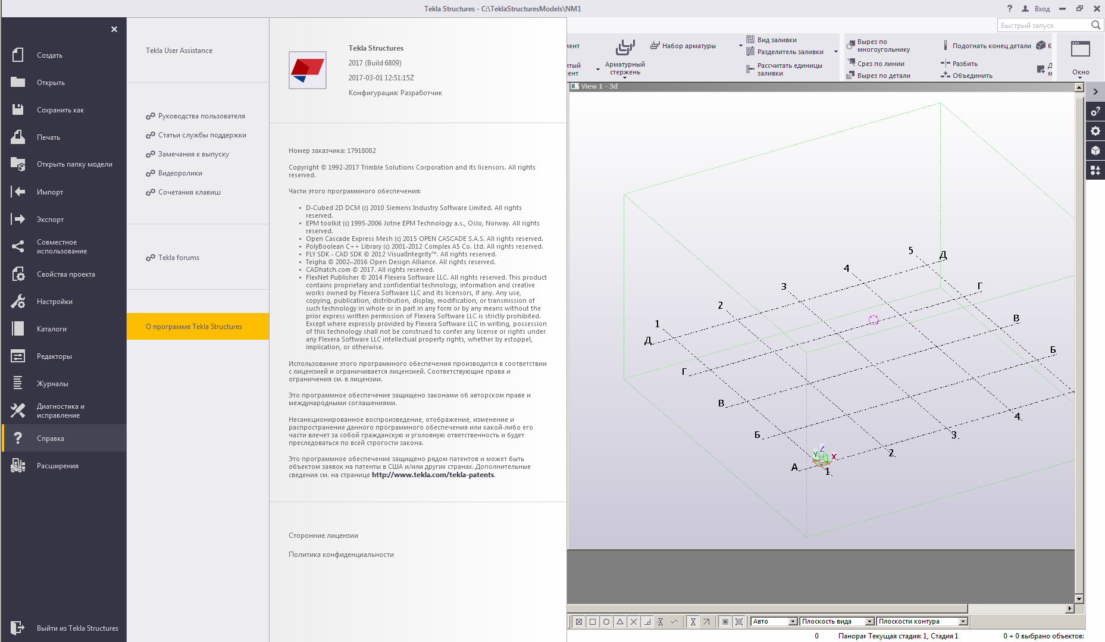This screenshot has width=1105, height=642.
Task: Click the Срез по линии icon
Action: pos(851,62)
